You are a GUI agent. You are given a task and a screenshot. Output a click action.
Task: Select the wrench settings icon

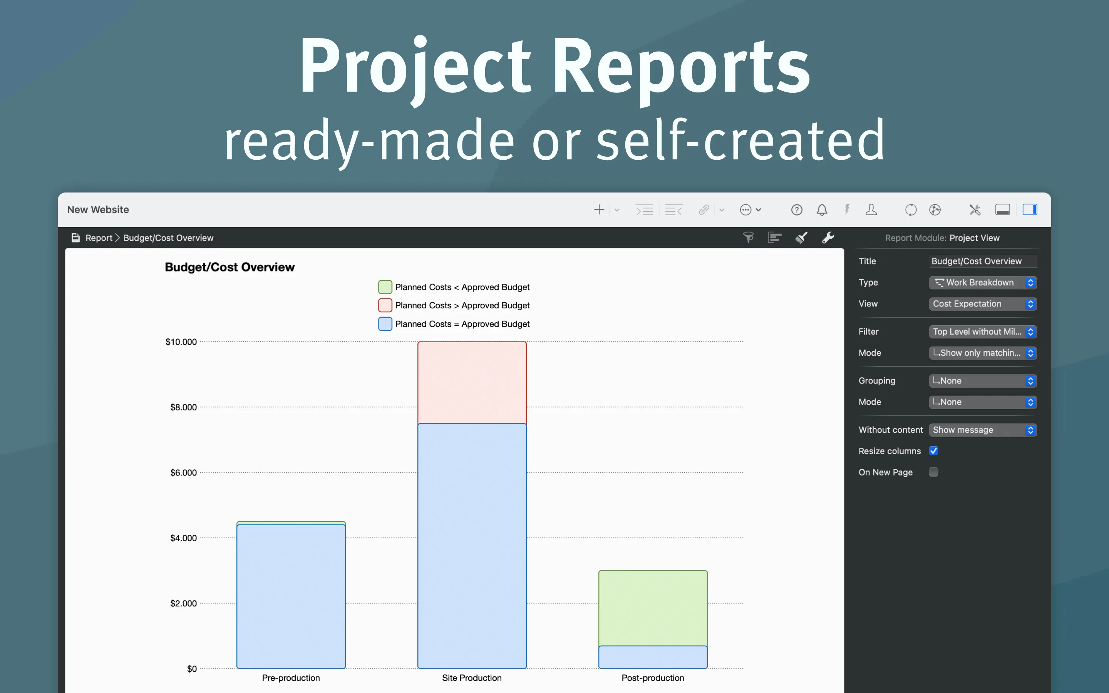(x=828, y=238)
